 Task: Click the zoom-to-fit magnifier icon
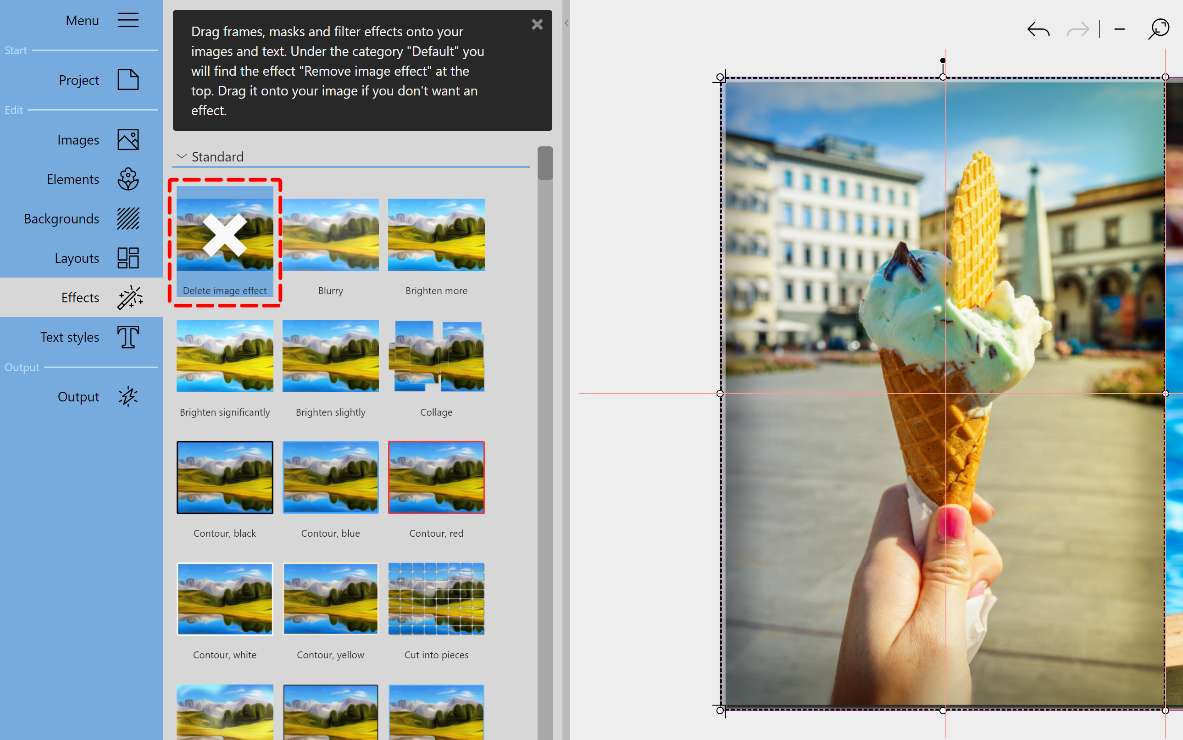[x=1158, y=29]
